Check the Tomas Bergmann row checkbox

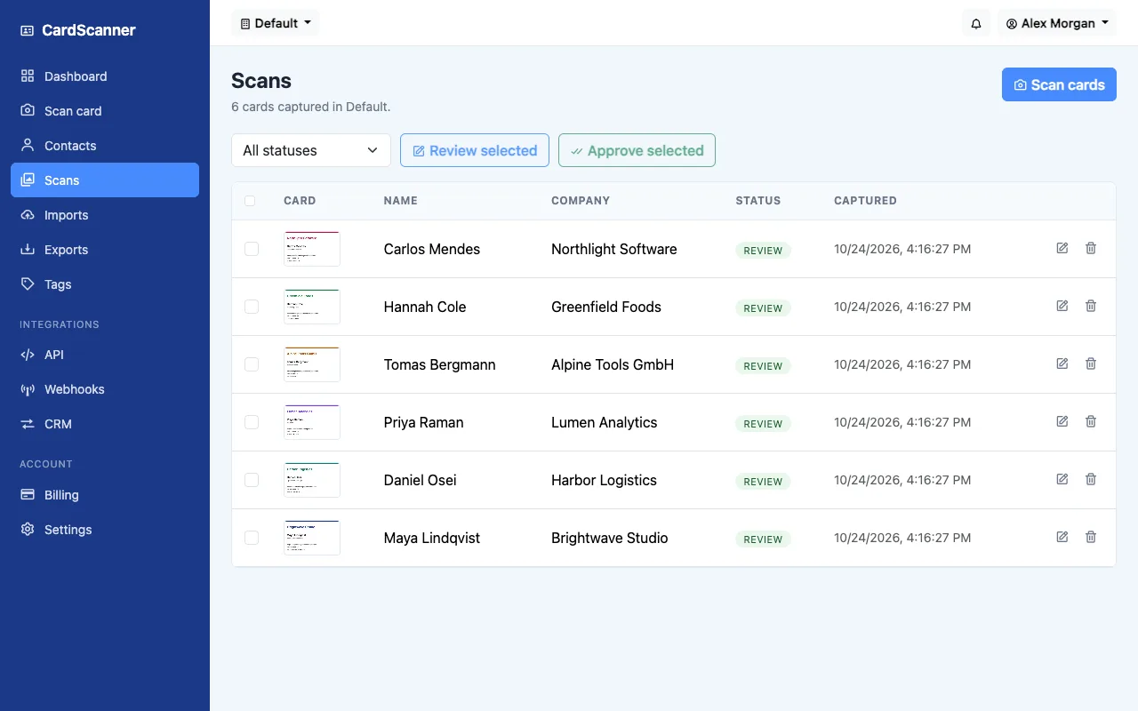pyautogui.click(x=252, y=364)
